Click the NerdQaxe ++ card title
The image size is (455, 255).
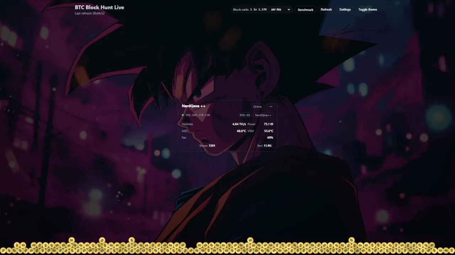pos(193,106)
